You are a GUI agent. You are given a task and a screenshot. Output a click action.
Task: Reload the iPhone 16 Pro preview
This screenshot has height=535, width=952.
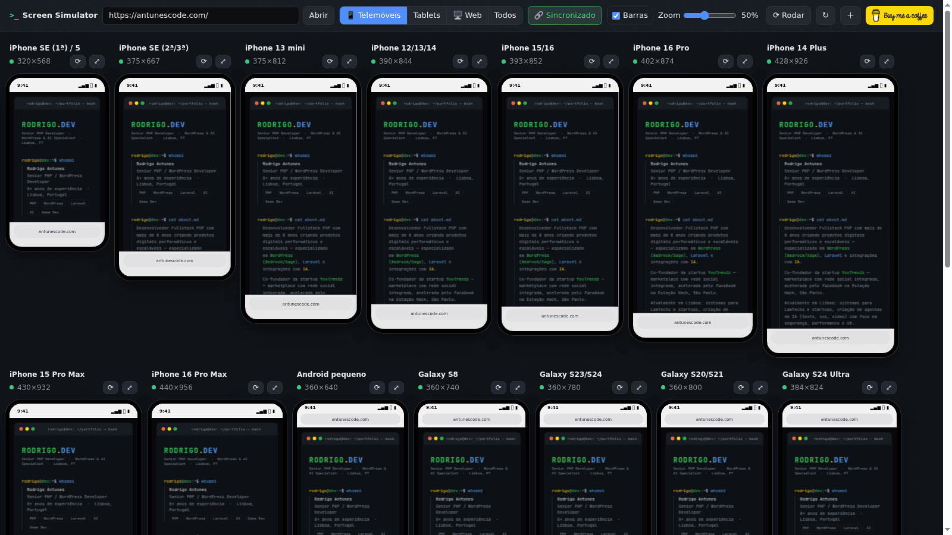(726, 61)
